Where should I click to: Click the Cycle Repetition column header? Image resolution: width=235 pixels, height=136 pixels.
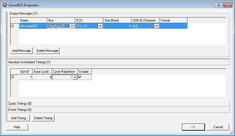65,72
